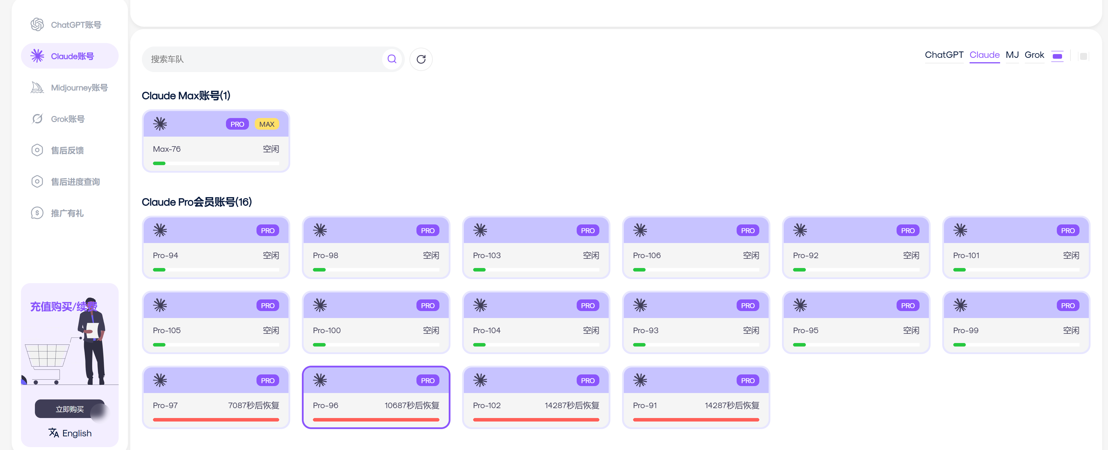The width and height of the screenshot is (1108, 450).
Task: Click the PRO badge on Pro-104
Action: (x=587, y=306)
